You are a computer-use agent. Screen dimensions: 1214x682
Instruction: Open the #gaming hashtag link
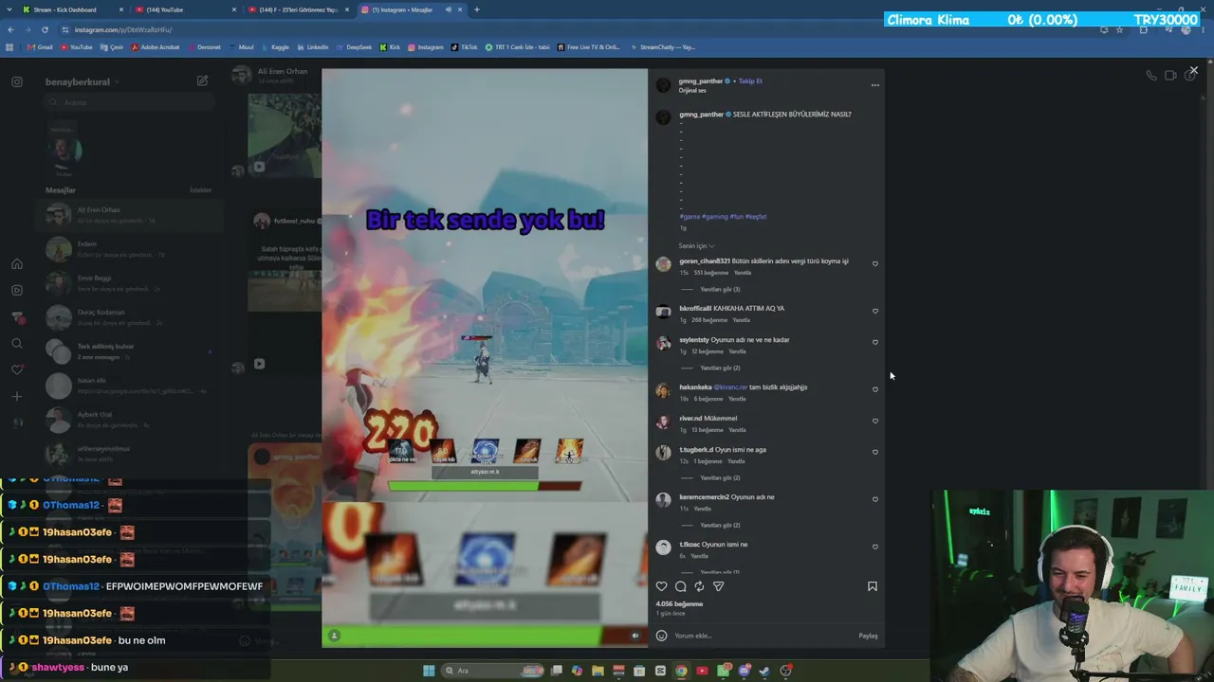coord(715,216)
